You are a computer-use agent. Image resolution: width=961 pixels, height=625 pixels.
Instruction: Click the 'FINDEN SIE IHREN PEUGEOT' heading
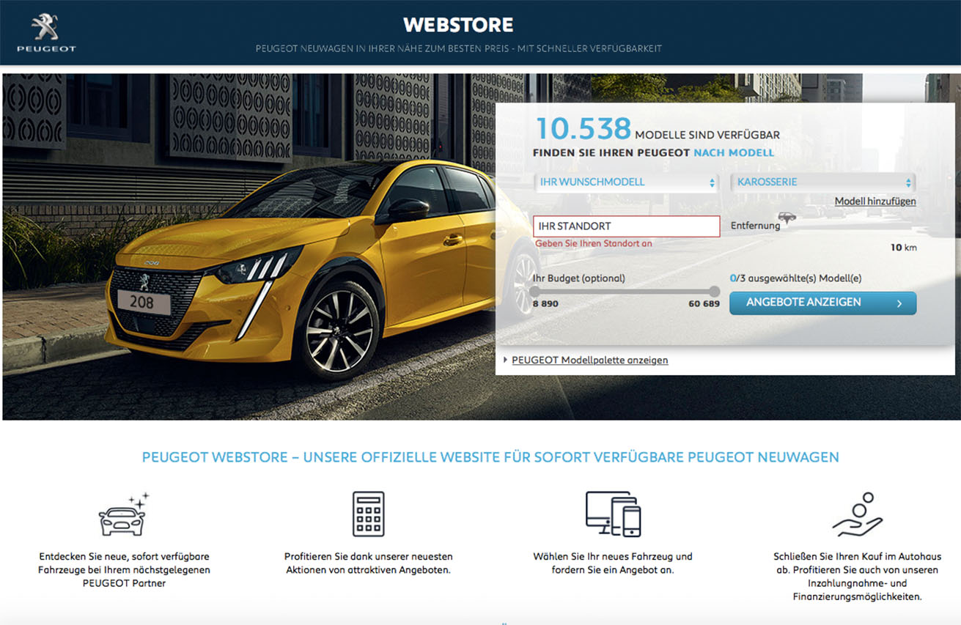[611, 152]
